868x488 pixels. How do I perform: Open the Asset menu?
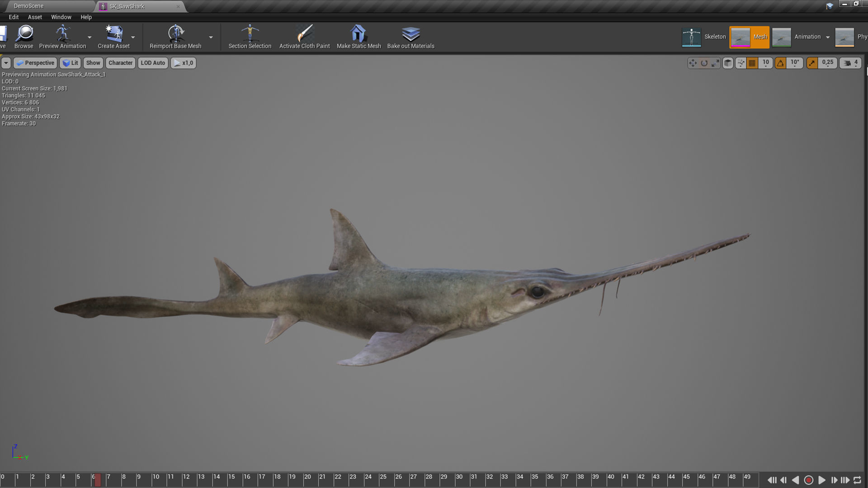pyautogui.click(x=35, y=17)
